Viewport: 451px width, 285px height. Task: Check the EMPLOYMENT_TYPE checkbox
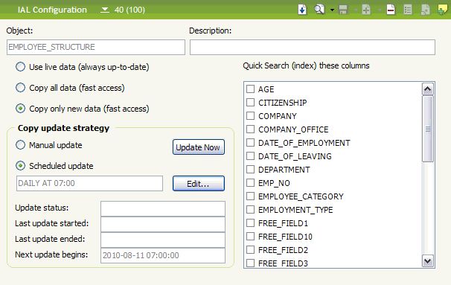point(251,209)
